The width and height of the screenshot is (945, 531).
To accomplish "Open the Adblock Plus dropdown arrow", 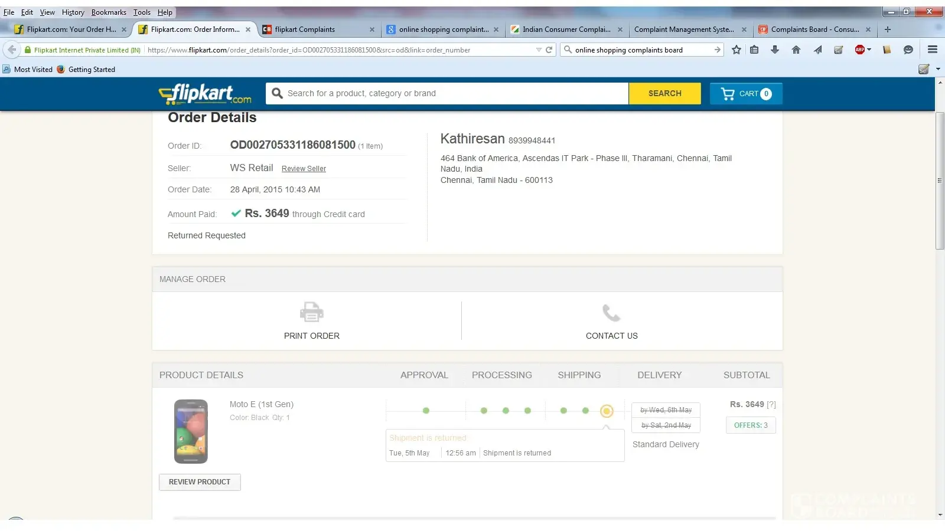I will coord(869,50).
